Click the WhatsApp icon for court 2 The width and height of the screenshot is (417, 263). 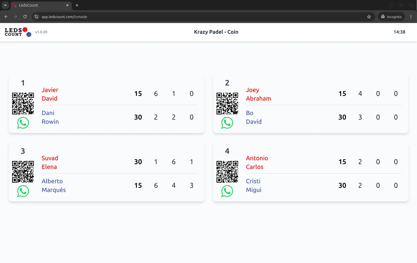pyautogui.click(x=227, y=123)
